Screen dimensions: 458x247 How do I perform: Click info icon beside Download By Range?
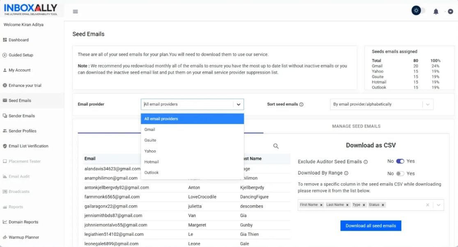(x=346, y=173)
